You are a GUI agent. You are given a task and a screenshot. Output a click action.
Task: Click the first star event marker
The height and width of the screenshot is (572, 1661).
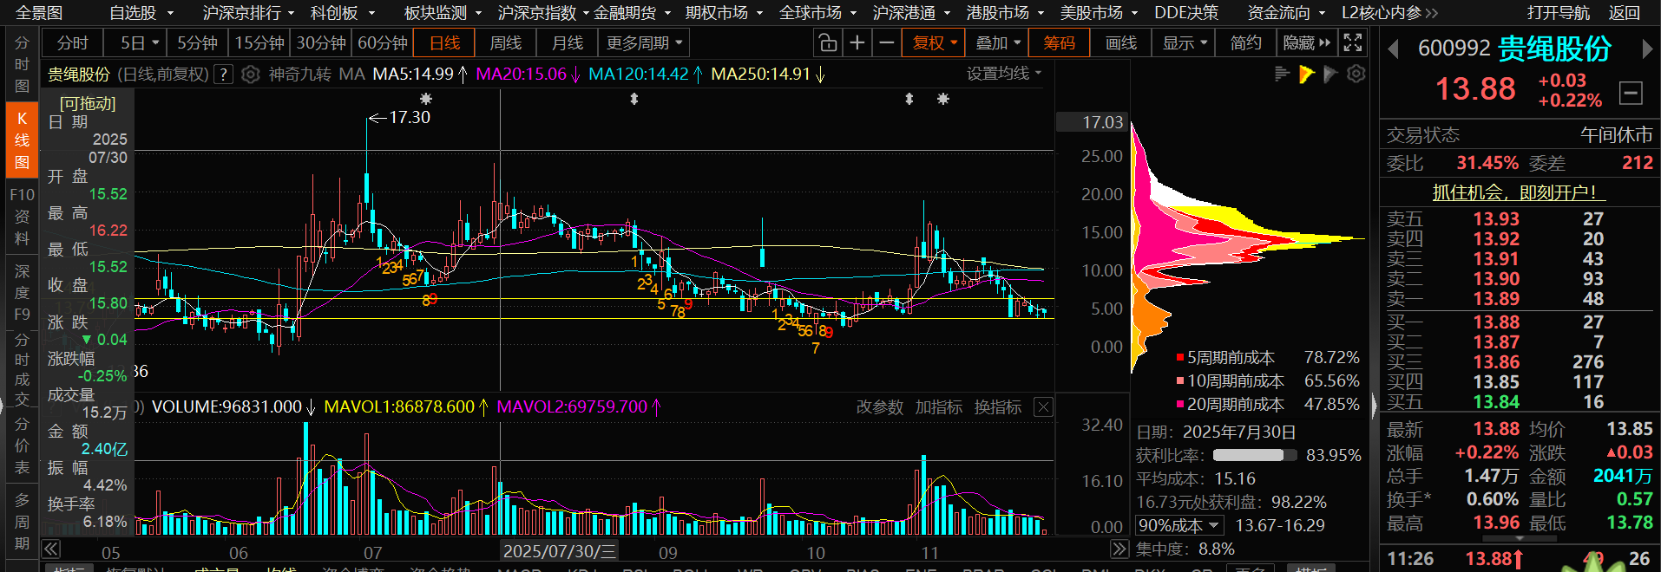point(425,99)
